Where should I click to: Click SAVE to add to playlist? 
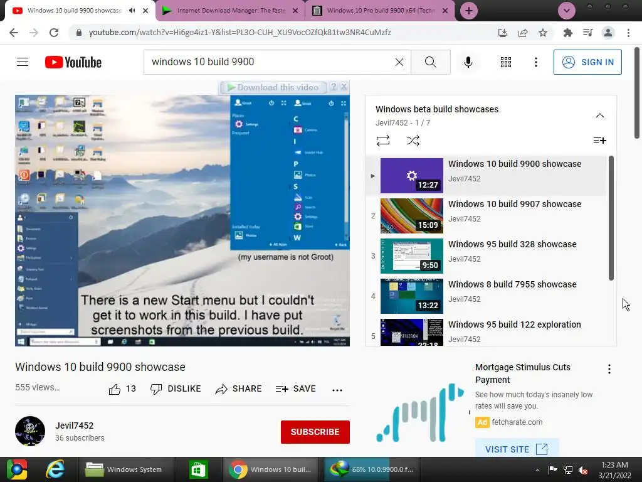pos(296,388)
